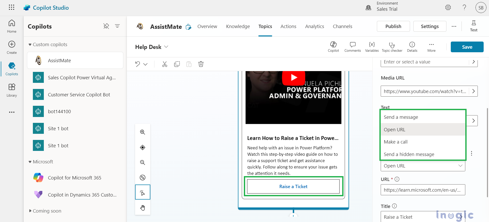
Task: Click the Publish button
Action: coord(393,26)
